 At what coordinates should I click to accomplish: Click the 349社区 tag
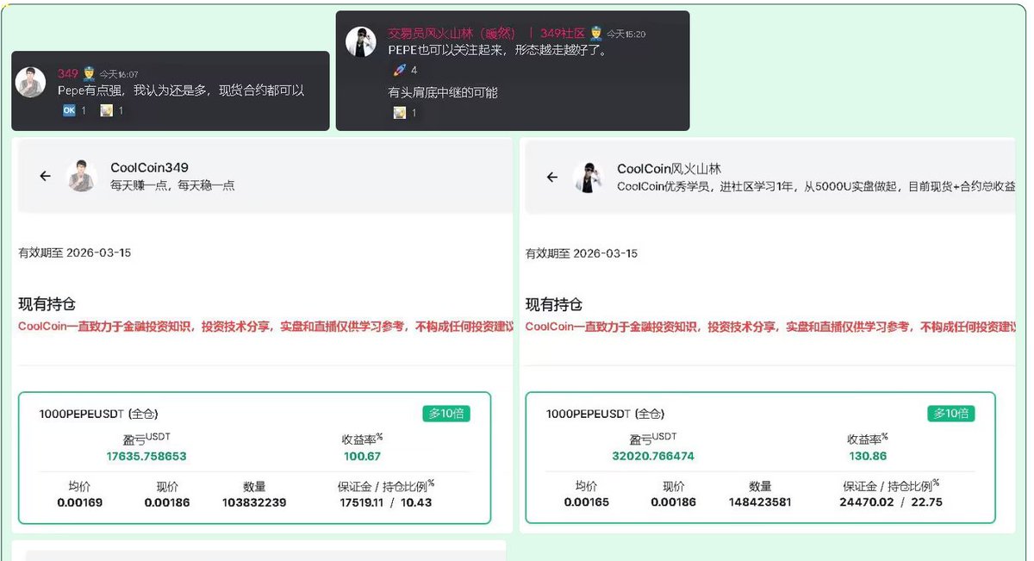(x=564, y=34)
